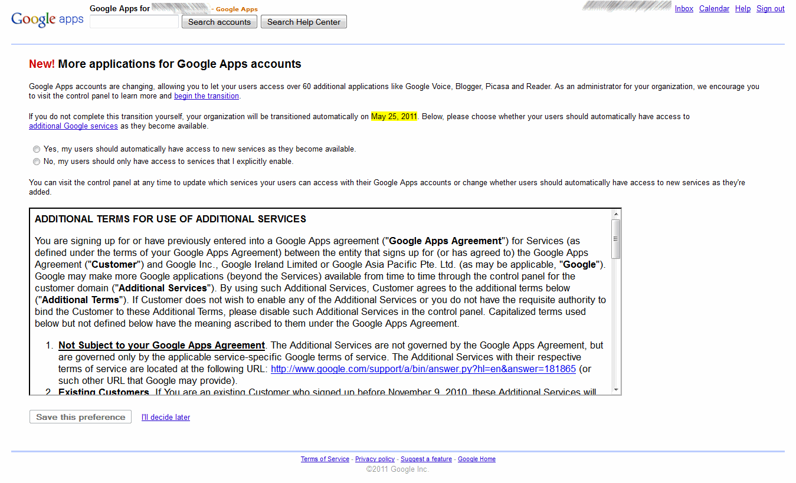Open the Google Home footer link
Image resolution: width=796 pixels, height=483 pixels.
pyautogui.click(x=477, y=459)
